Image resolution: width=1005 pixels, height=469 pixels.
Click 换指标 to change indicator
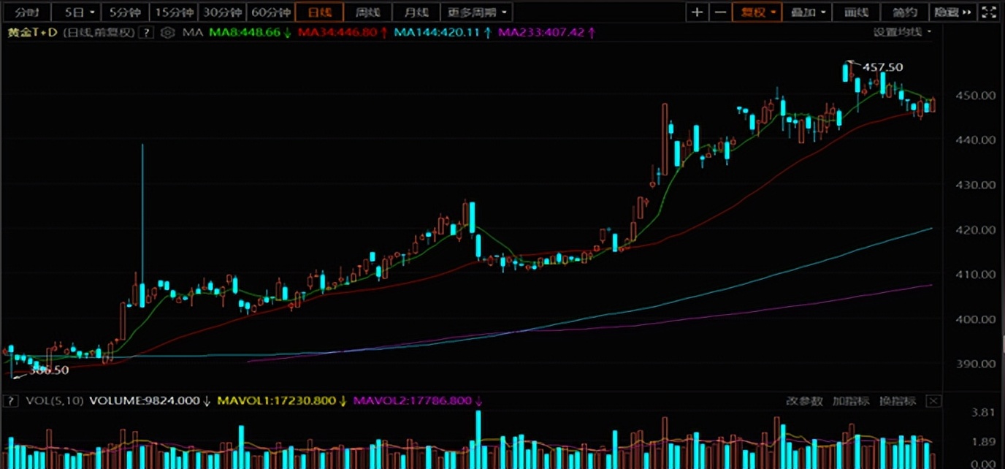(896, 401)
